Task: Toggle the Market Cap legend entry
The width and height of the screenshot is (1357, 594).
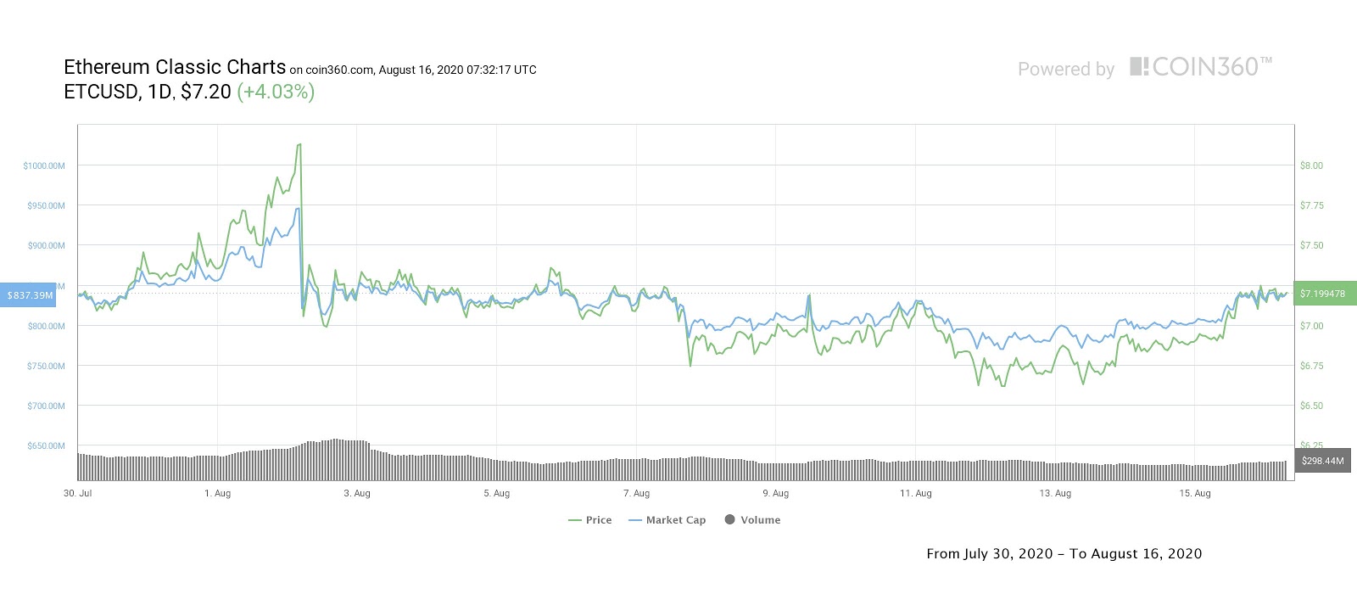Action: [x=667, y=520]
